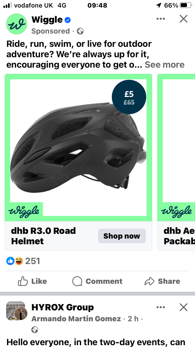Tap the laughing haha reaction icon
Screen dimensions: 195x347
(x=19, y=261)
